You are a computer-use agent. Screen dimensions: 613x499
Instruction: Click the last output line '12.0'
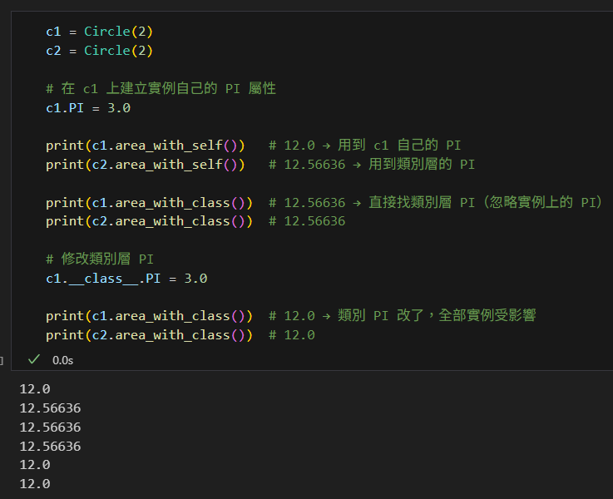(35, 484)
